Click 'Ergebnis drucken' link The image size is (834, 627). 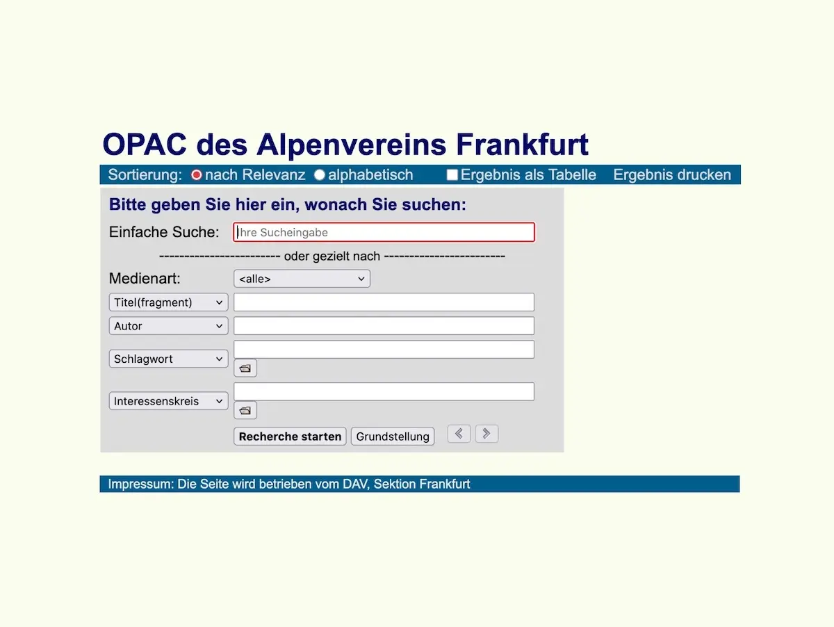pos(672,175)
